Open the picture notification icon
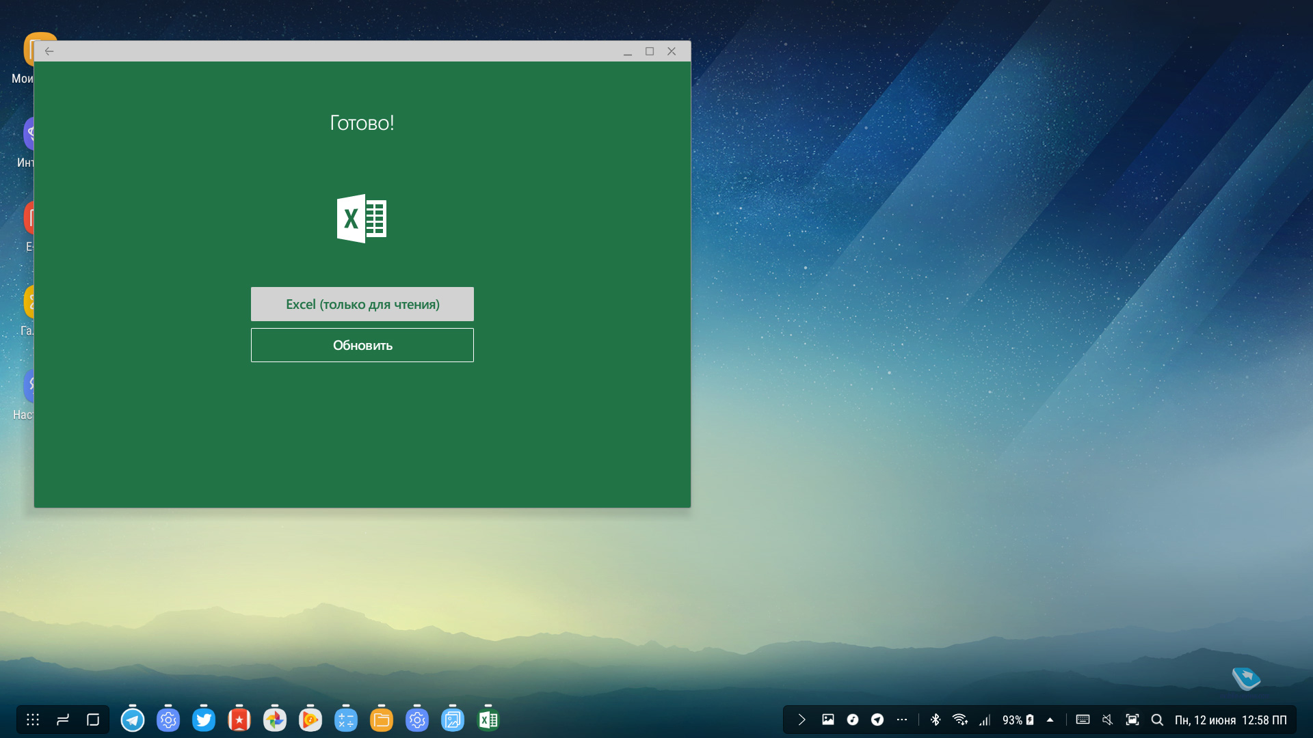This screenshot has width=1313, height=738. tap(828, 720)
